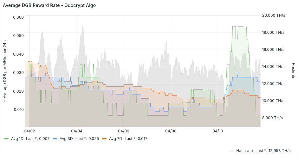
Task: Toggle the Avg 7D series in legend
Action: (116, 138)
